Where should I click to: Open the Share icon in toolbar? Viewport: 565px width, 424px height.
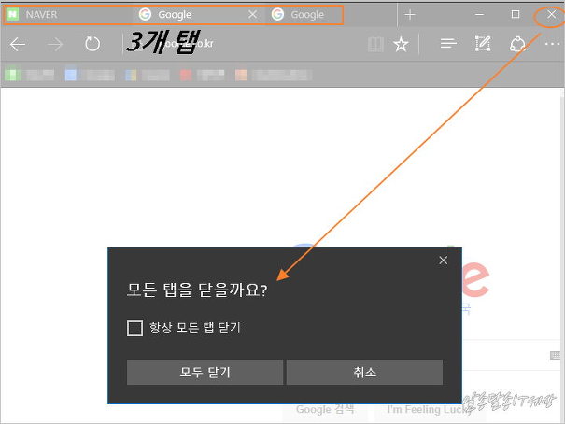point(517,44)
